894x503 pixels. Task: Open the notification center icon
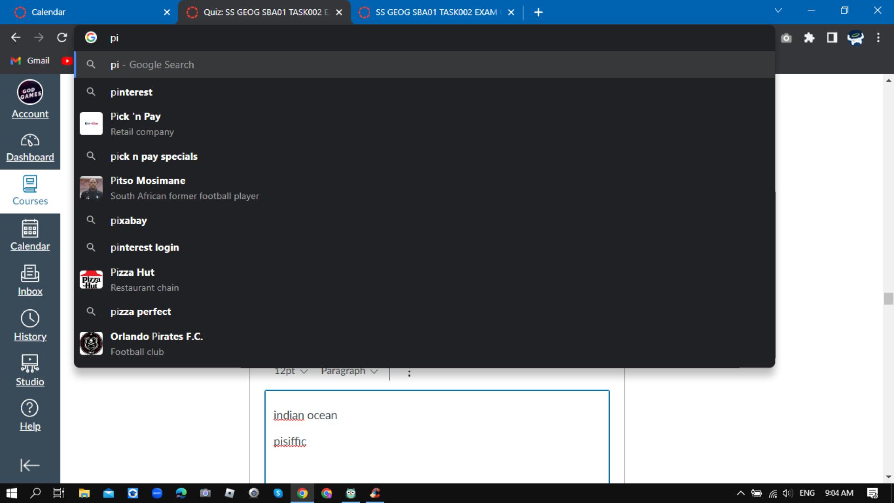click(x=872, y=493)
